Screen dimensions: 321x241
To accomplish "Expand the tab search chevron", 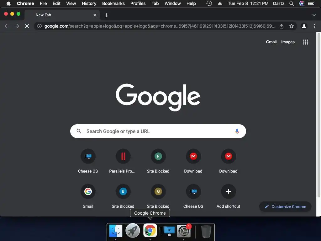I will pos(314,15).
